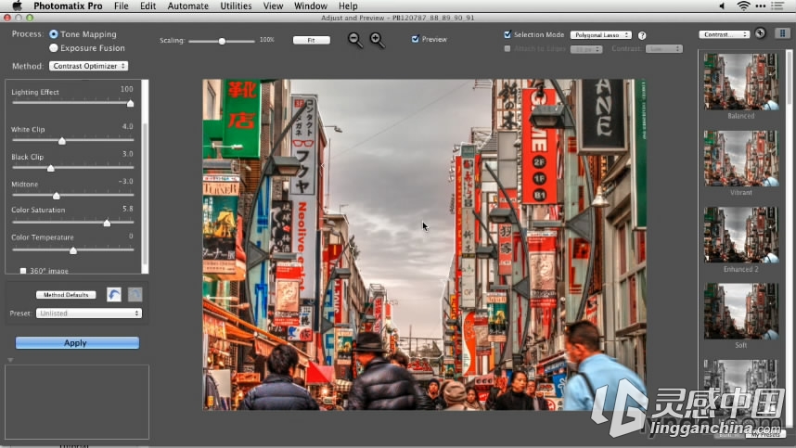The height and width of the screenshot is (448, 796).
Task: Select the Balanced preset thumbnail
Action: [740, 82]
